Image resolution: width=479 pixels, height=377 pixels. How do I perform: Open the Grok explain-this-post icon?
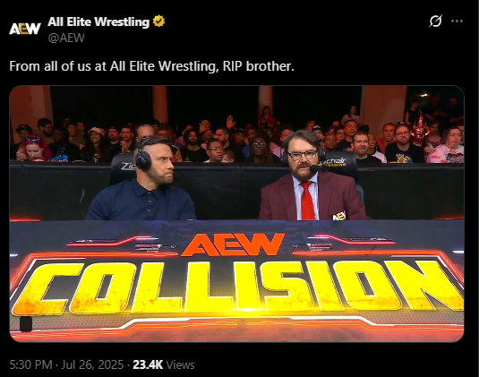(x=435, y=21)
